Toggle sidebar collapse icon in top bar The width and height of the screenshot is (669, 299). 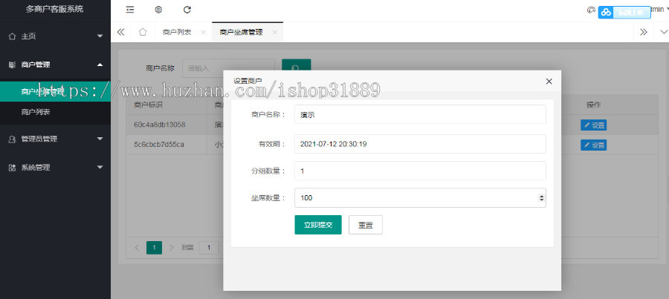(130, 10)
